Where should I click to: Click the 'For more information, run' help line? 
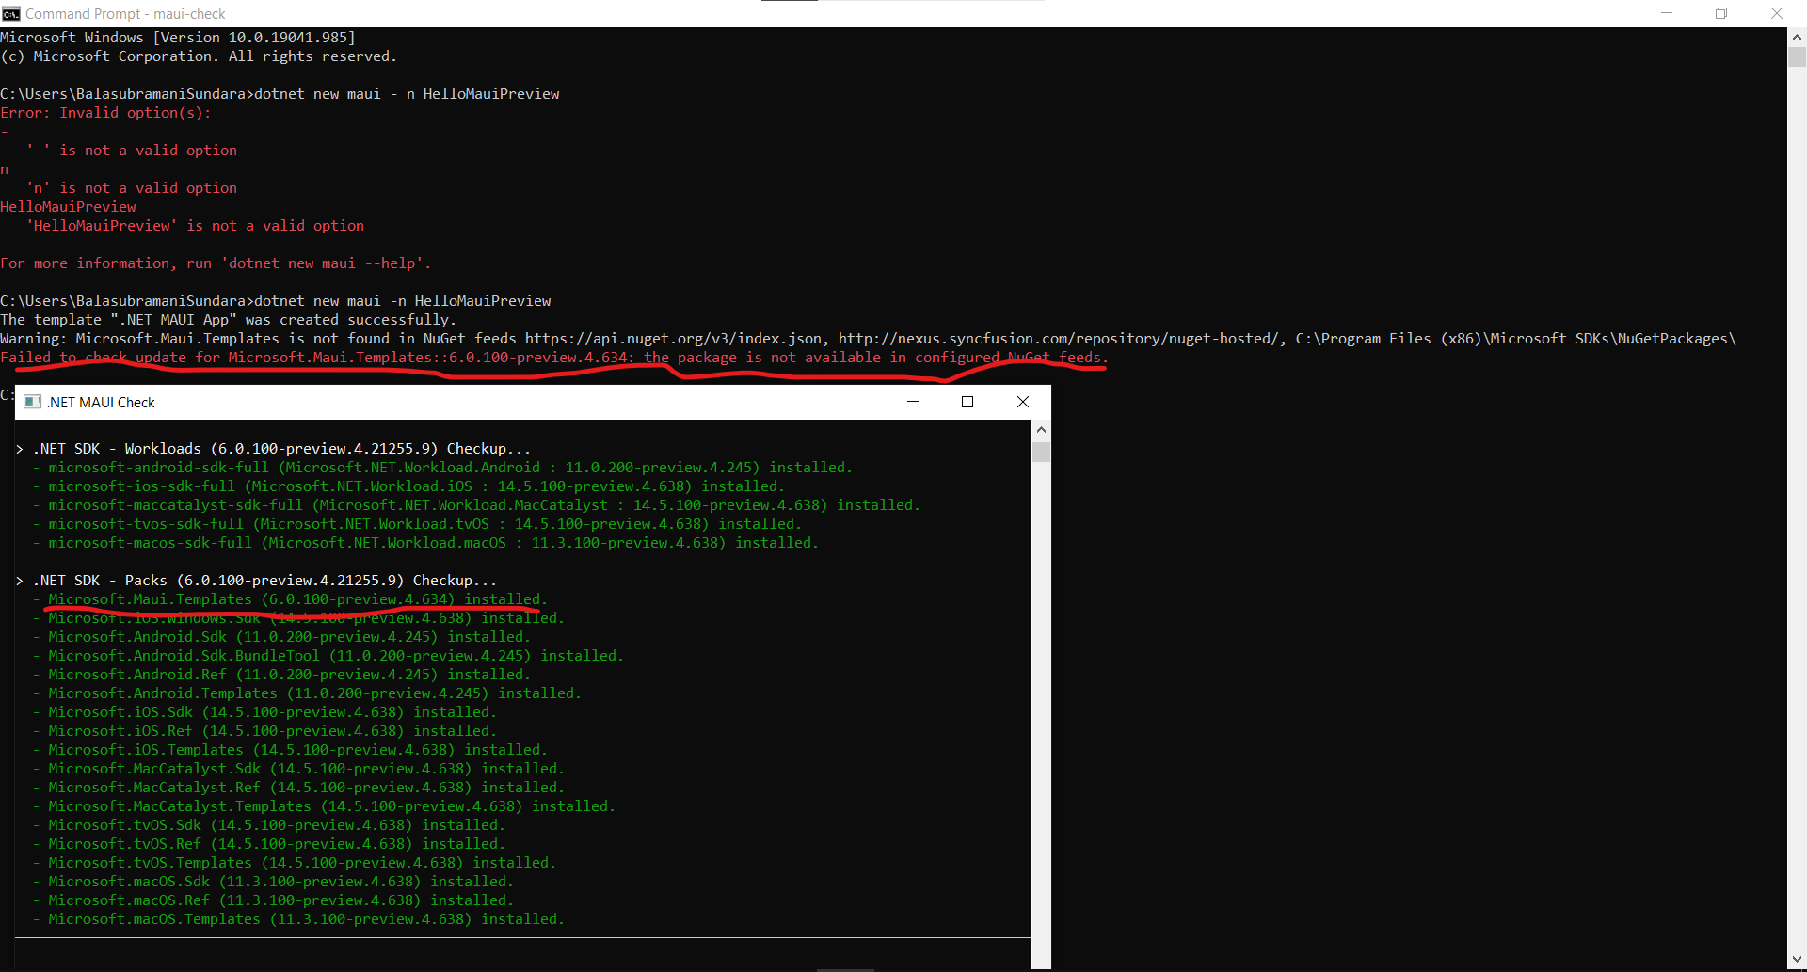coord(216,263)
